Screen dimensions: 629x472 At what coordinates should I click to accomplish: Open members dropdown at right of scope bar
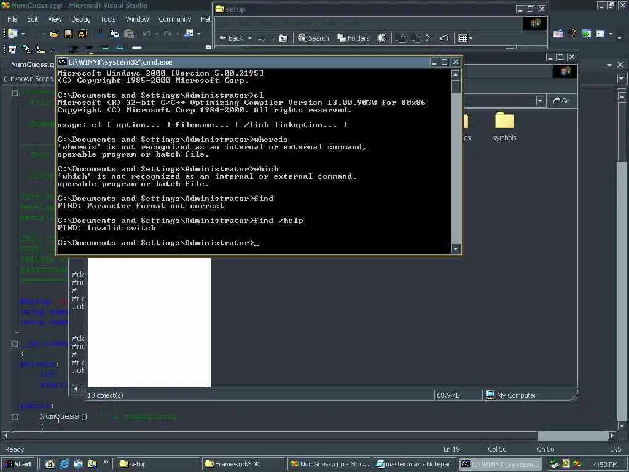[621, 79]
